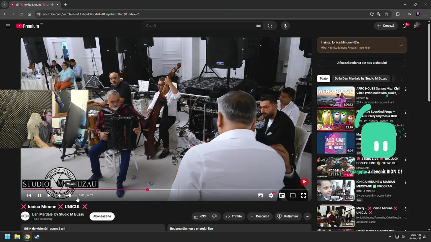
Task: Open File Explorer from taskbar
Action: point(17,237)
